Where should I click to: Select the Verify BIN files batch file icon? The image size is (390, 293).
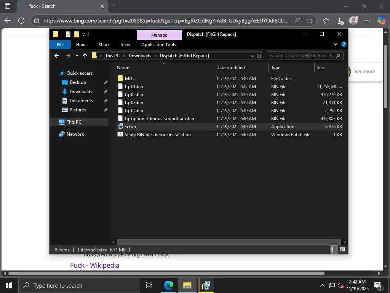[120, 134]
